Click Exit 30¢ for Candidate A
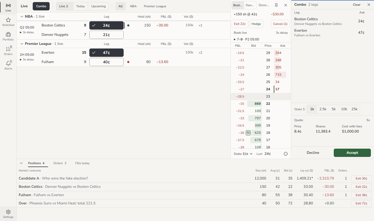 [x=361, y=178]
